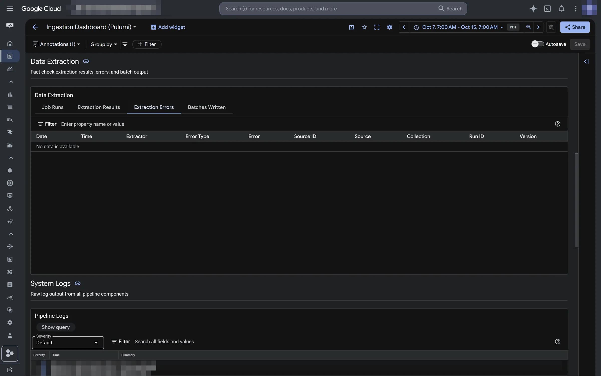Open the three-dot more options menu
The height and width of the screenshot is (376, 601).
point(575,9)
